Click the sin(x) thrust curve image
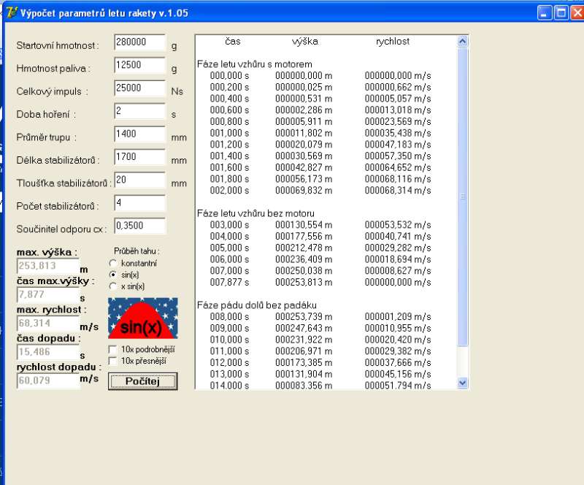 [142, 318]
